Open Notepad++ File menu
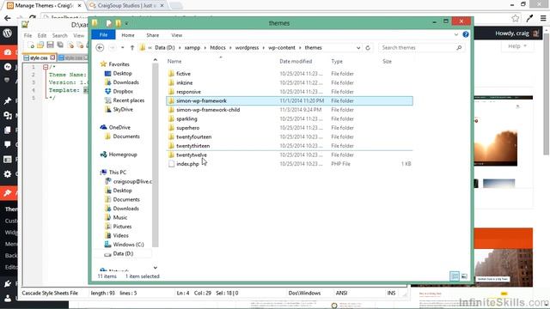 tap(27, 36)
